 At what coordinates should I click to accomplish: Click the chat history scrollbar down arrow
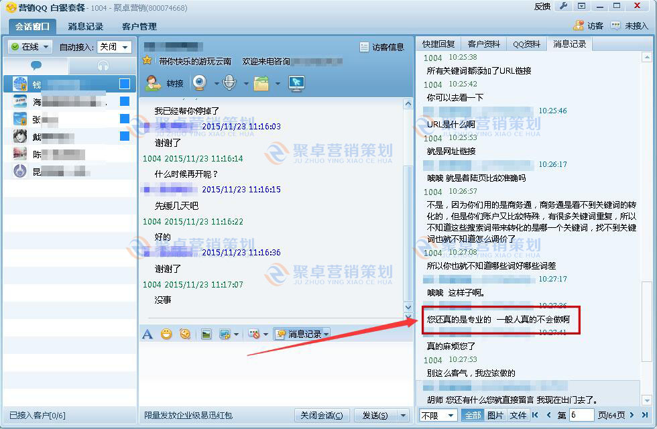tap(408, 306)
